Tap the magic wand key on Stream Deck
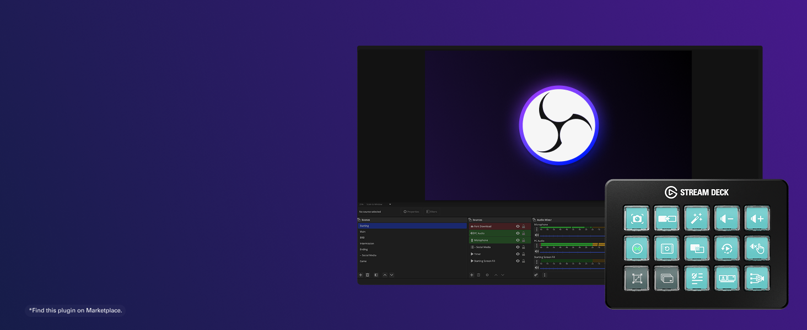807x330 pixels. pyautogui.click(x=697, y=218)
